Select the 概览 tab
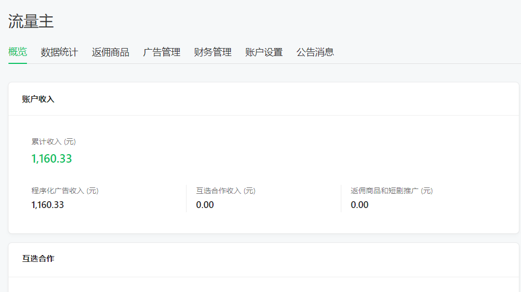Image resolution: width=521 pixels, height=292 pixels. pyautogui.click(x=17, y=52)
